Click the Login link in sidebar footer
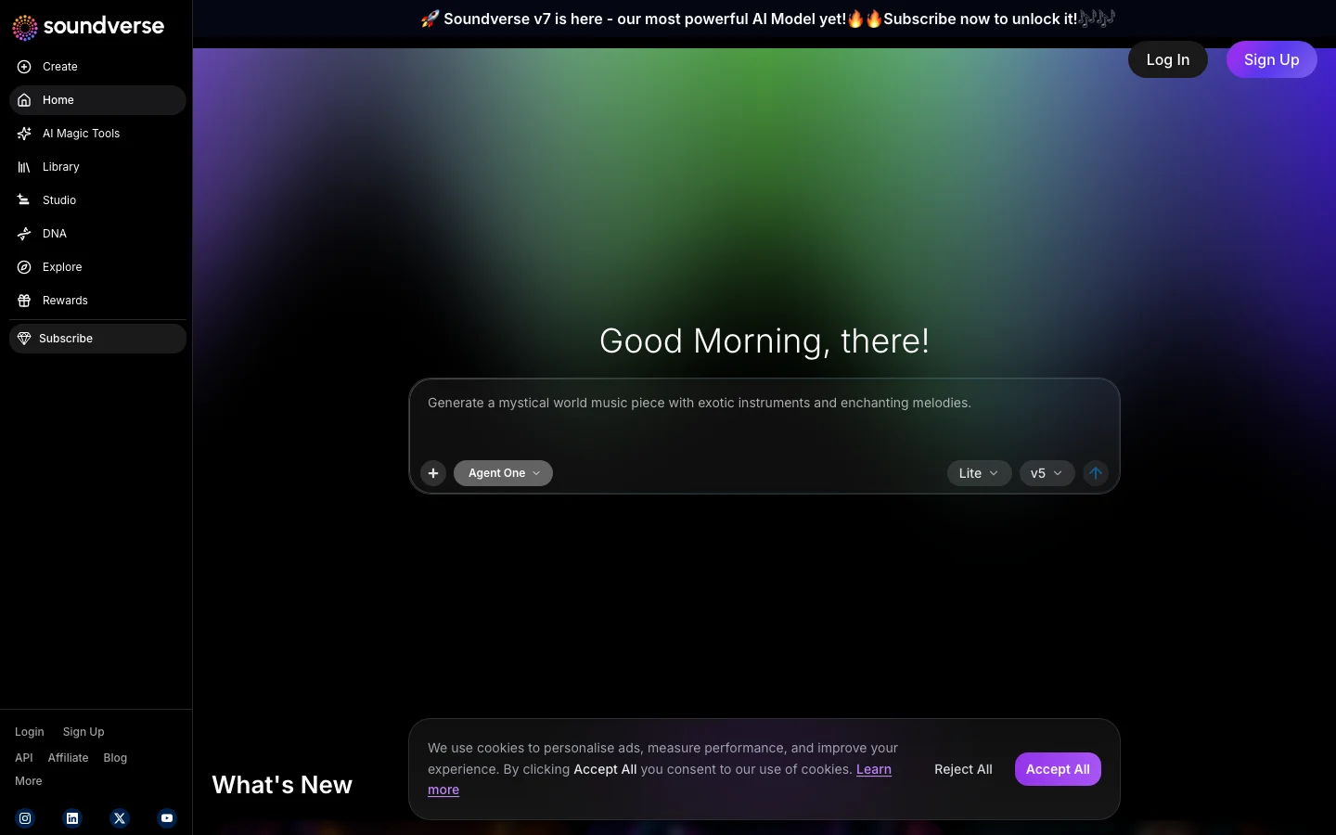1336x835 pixels. point(30,732)
